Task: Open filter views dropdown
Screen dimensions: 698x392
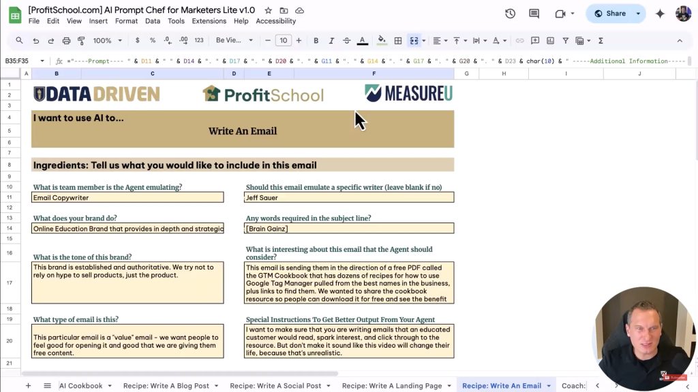Action: tap(583, 40)
